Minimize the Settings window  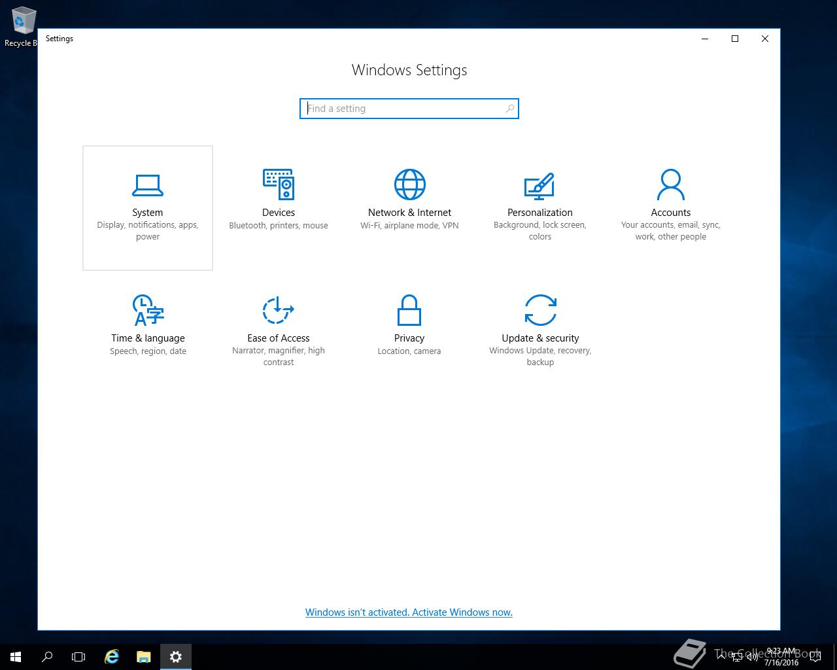[705, 39]
